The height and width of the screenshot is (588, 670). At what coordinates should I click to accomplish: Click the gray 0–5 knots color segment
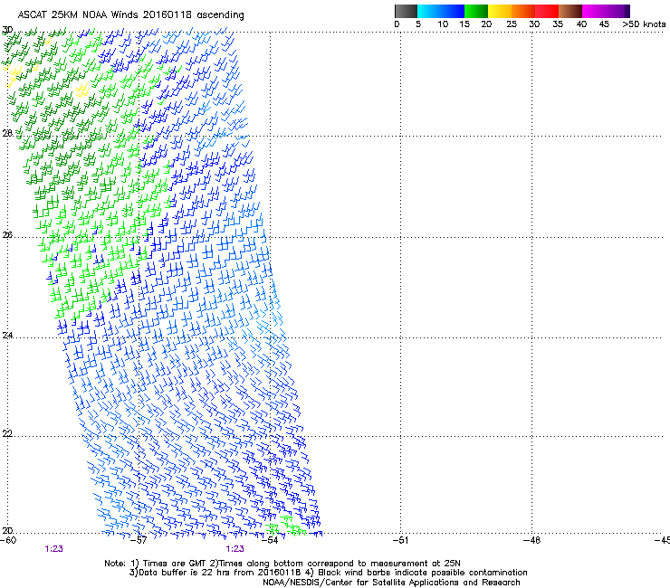coord(406,11)
